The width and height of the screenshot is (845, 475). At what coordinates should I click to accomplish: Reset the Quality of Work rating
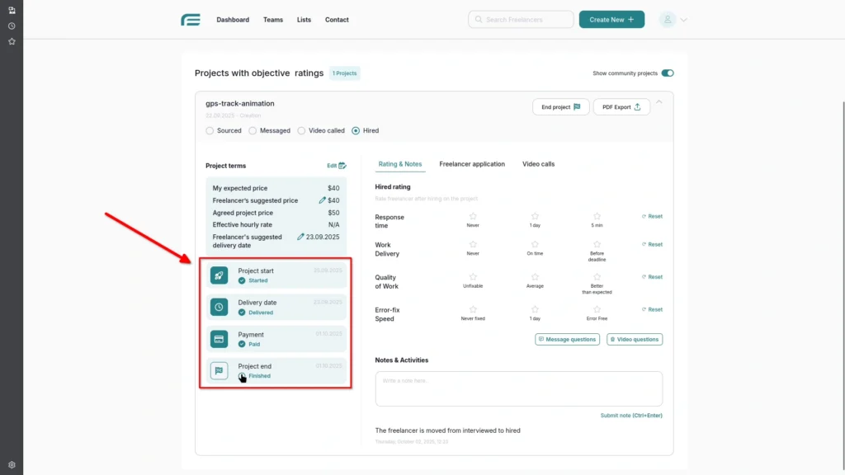coord(652,277)
